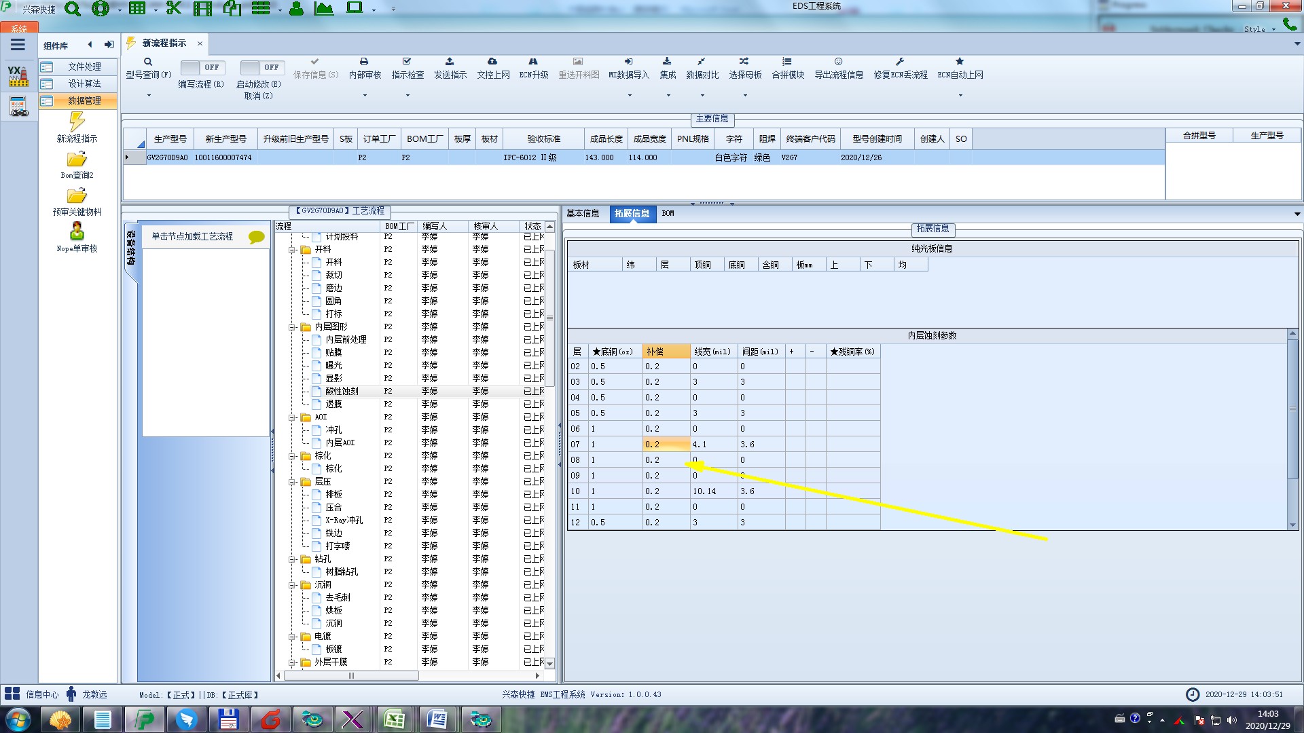This screenshot has height=733, width=1304.
Task: Select 数据管理 in the sidebar
Action: pyautogui.click(x=84, y=100)
